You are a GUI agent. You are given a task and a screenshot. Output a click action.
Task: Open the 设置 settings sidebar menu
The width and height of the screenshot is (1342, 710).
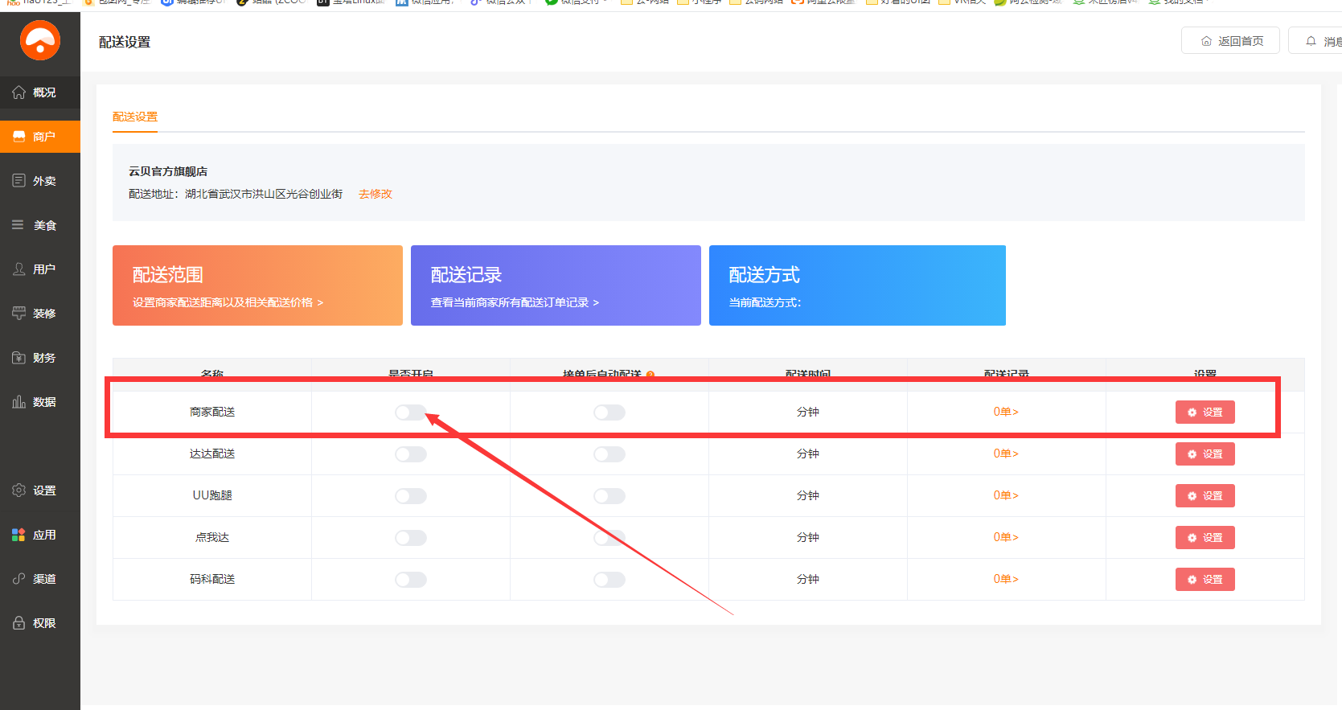(40, 490)
